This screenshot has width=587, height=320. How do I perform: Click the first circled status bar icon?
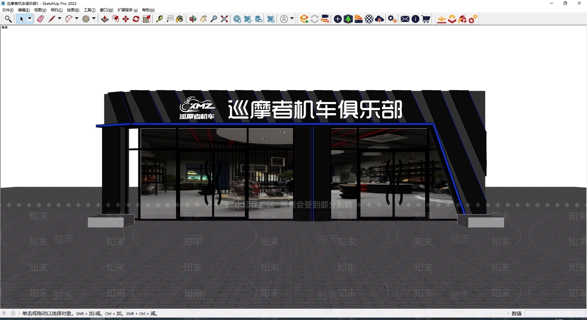click(4, 313)
